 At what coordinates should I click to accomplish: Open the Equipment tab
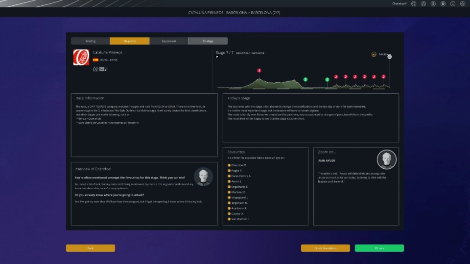[169, 41]
